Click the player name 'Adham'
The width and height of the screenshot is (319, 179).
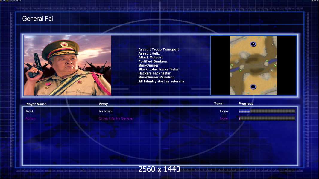click(31, 118)
